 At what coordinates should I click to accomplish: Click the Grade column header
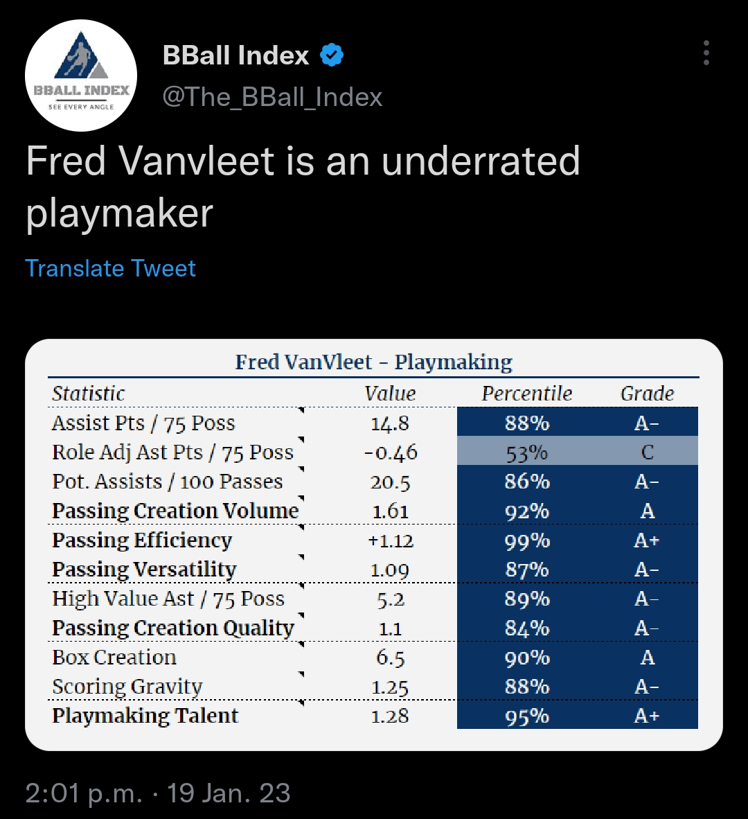[647, 394]
